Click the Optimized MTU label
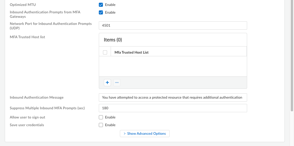This screenshot has height=146, width=294. [x=23, y=5]
